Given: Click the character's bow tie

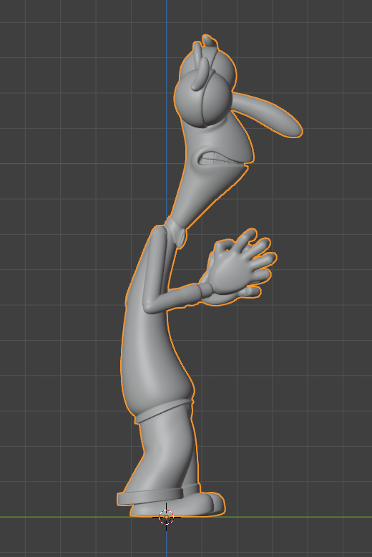Looking at the screenshot, I should point(177,232).
